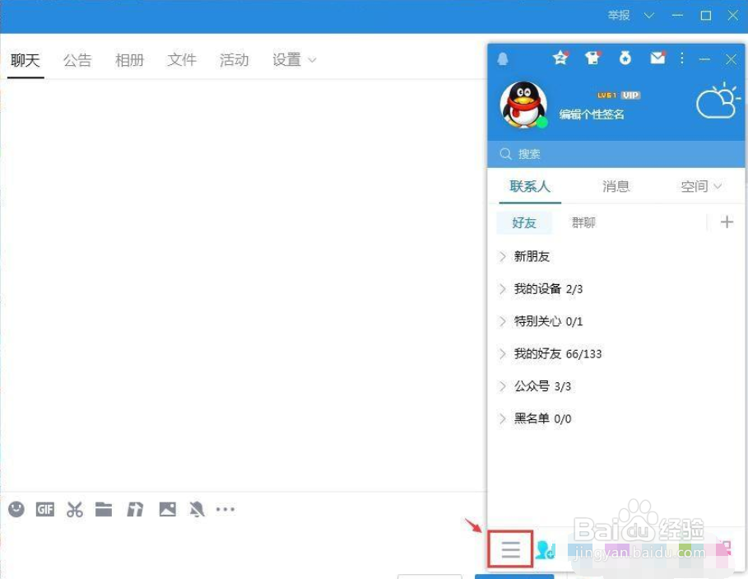748x579 pixels.
Task: Send a picture via the image icon
Action: (167, 509)
